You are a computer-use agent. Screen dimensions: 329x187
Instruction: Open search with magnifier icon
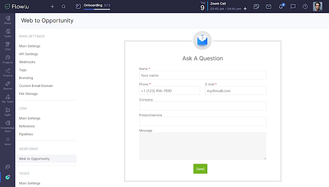[64, 7]
